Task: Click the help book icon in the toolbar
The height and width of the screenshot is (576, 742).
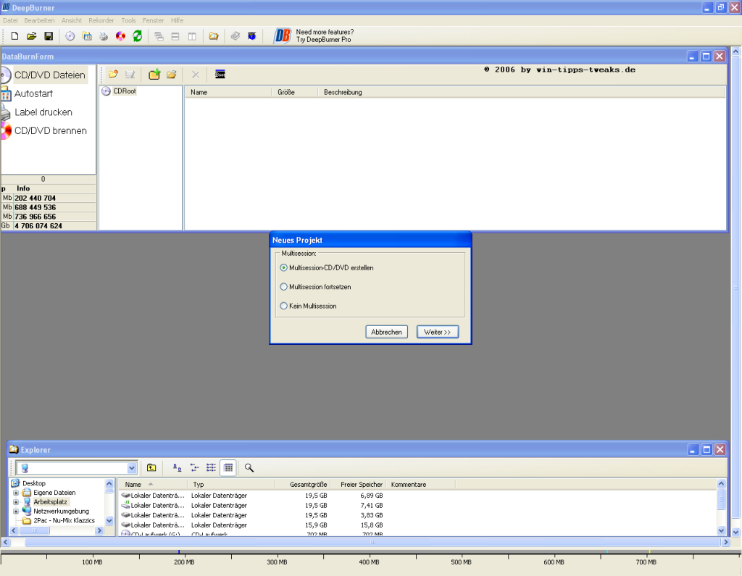Action: click(235, 36)
